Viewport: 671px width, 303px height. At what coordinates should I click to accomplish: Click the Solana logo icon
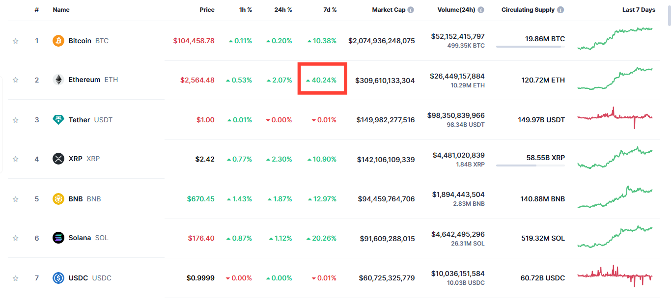pos(58,238)
